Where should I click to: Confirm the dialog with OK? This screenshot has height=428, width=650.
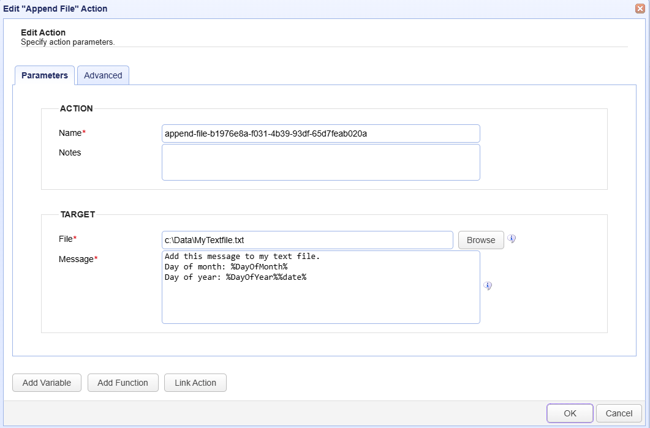click(x=570, y=413)
